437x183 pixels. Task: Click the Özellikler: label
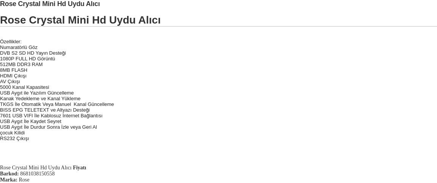11,42
